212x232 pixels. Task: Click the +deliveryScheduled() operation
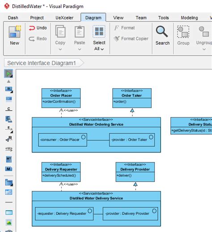click(x=59, y=175)
